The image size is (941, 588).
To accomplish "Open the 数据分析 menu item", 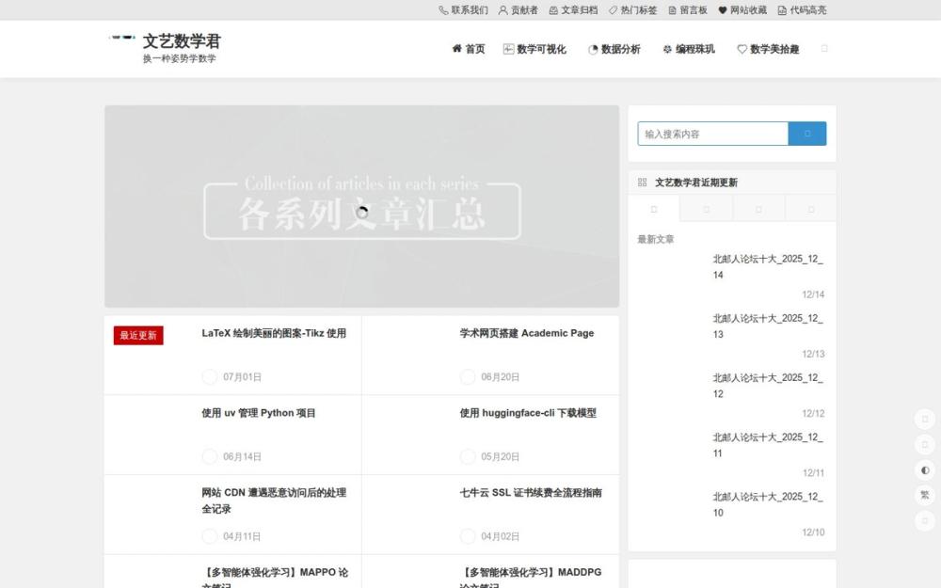I will pyautogui.click(x=614, y=49).
